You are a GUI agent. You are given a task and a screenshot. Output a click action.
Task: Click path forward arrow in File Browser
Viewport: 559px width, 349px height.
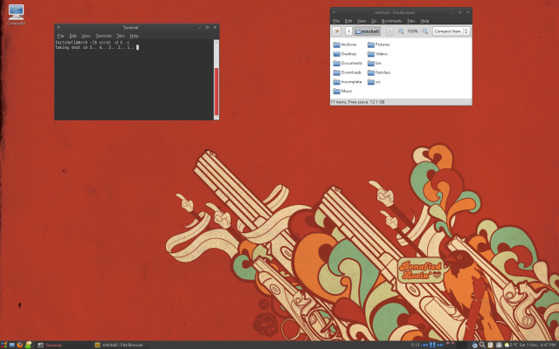tap(390, 31)
